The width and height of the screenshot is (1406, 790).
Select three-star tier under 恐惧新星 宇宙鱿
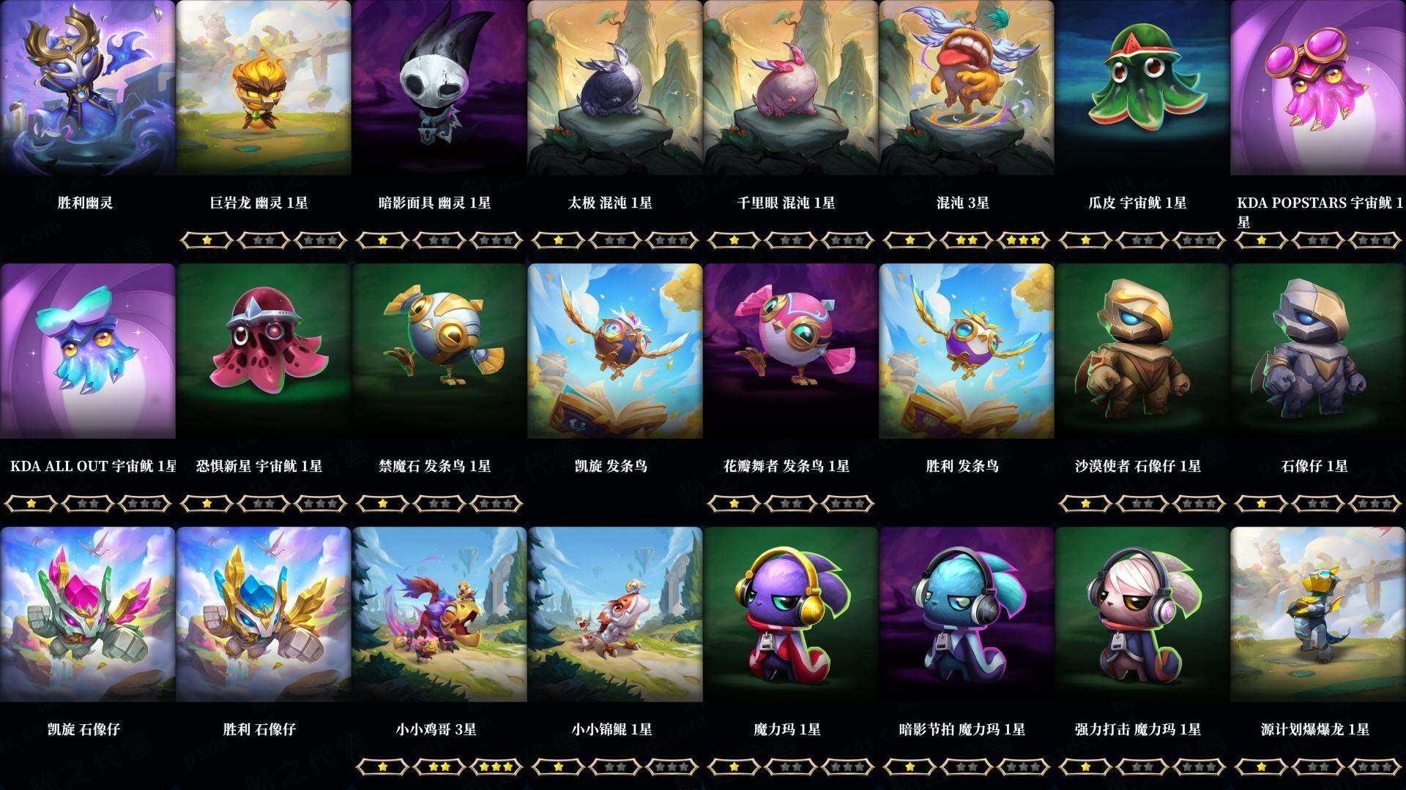(x=320, y=503)
